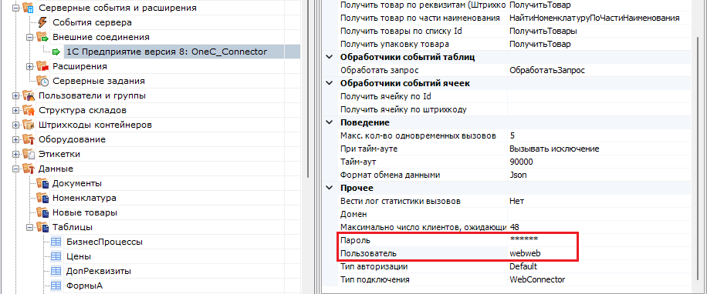
Task: Click the ПолучитьТовары value
Action: [x=543, y=31]
